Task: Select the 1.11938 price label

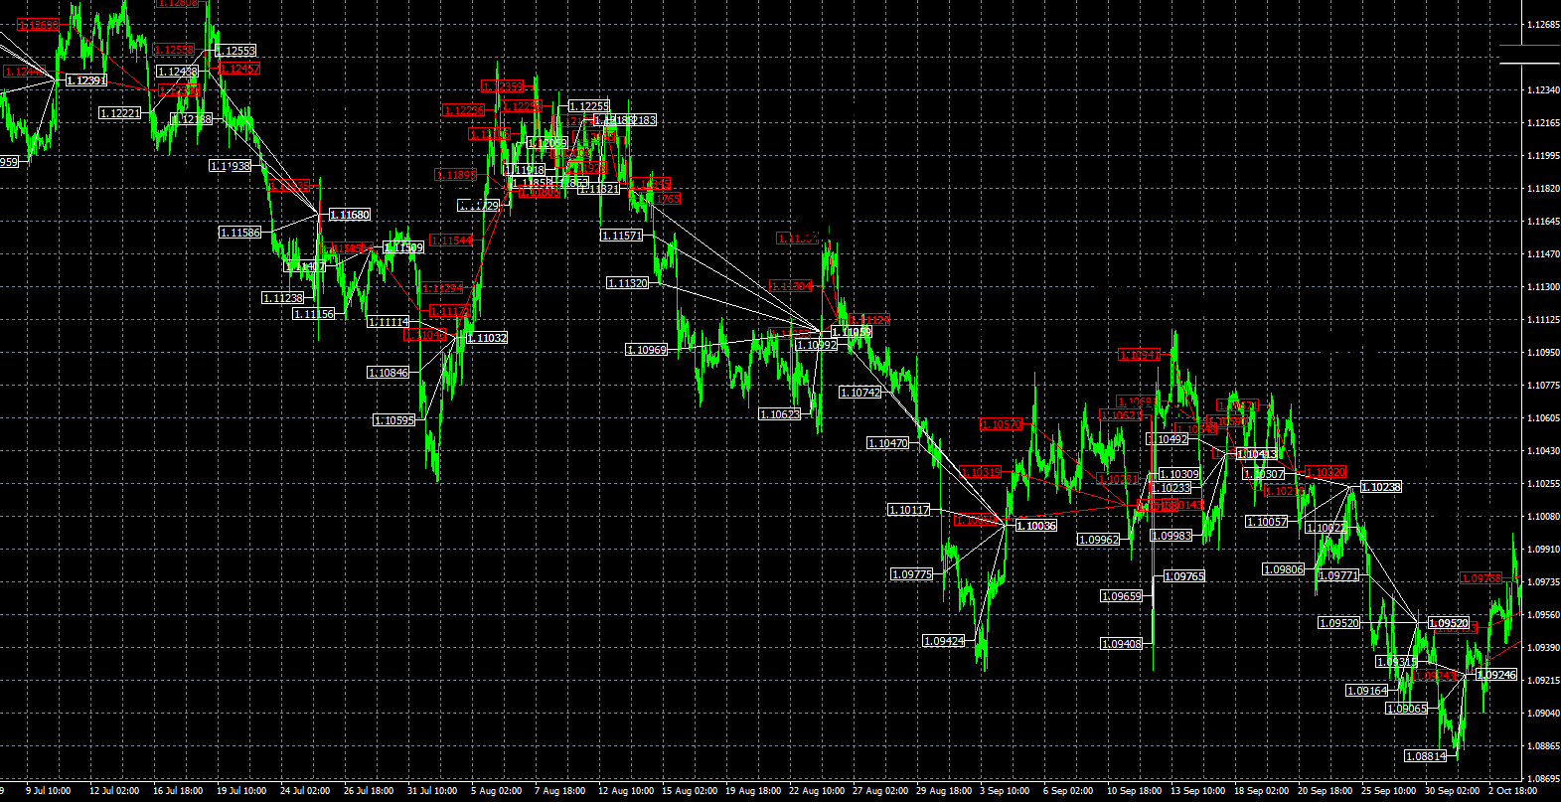Action: (231, 166)
